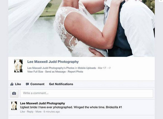Enable Get Notifications for this photo
The image size is (163, 119).
coord(61,84)
